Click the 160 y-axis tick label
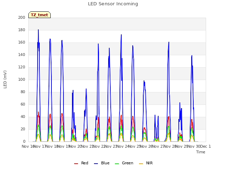 tap(22, 42)
